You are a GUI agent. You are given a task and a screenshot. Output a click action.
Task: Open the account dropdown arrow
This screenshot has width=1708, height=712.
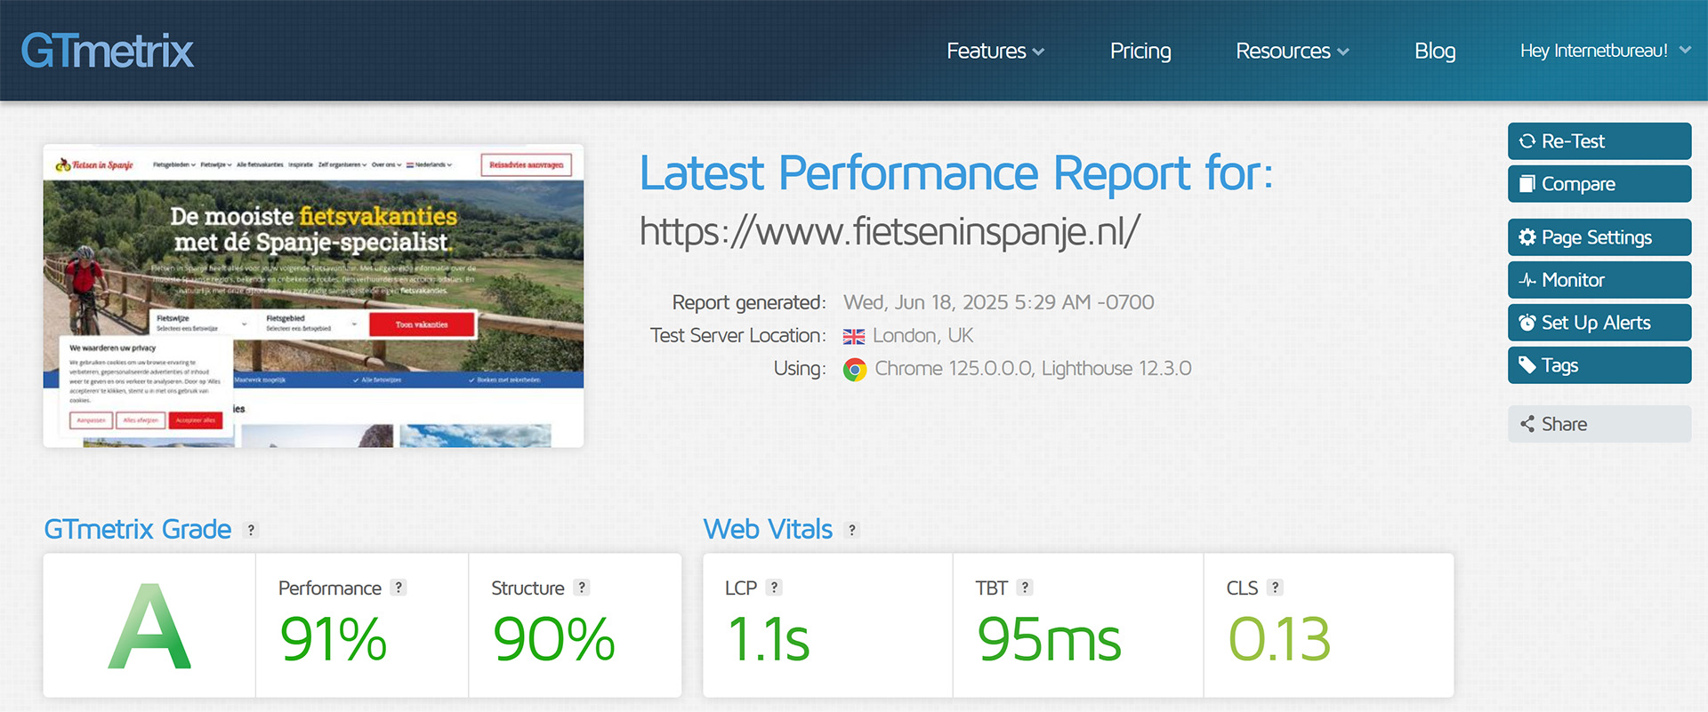1685,51
